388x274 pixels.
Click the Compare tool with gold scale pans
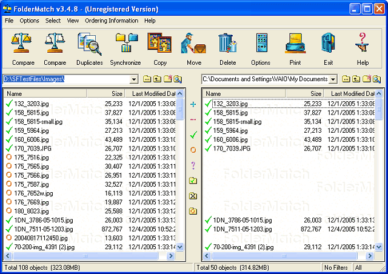22,49
